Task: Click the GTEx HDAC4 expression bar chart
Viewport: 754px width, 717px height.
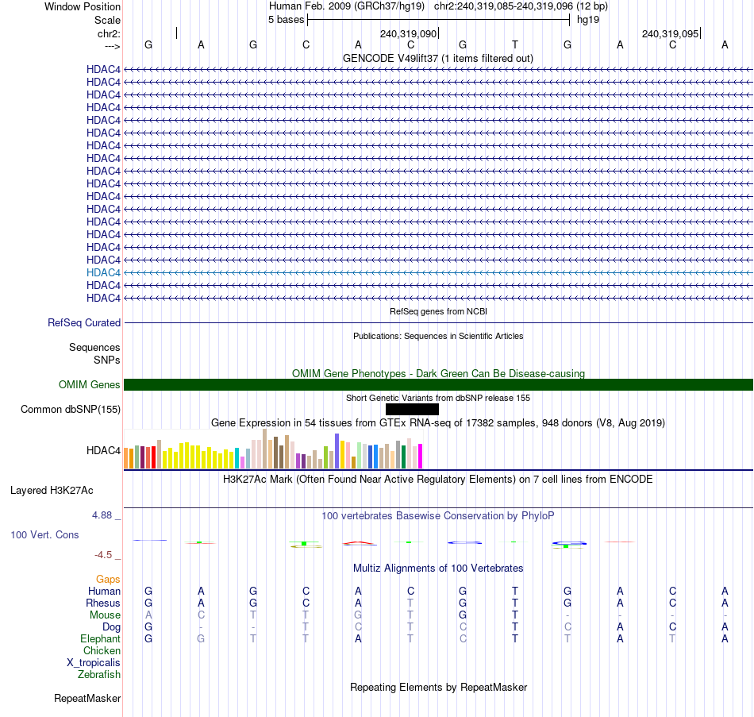Action: pyautogui.click(x=273, y=449)
